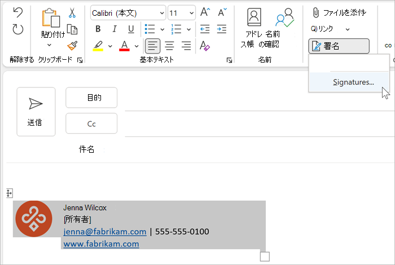Viewport: 395px width, 265px height.
Task: Increase font size with the larger A
Action: tap(205, 12)
